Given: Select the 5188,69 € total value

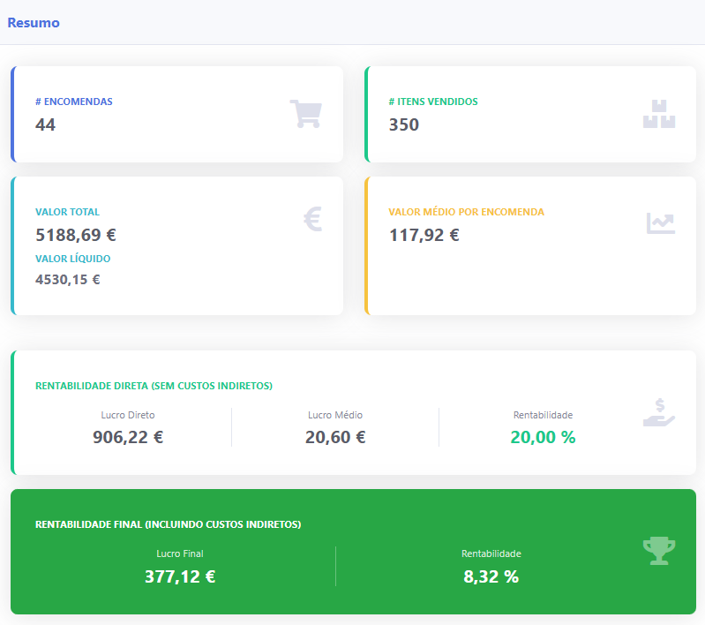Looking at the screenshot, I should pos(76,235).
